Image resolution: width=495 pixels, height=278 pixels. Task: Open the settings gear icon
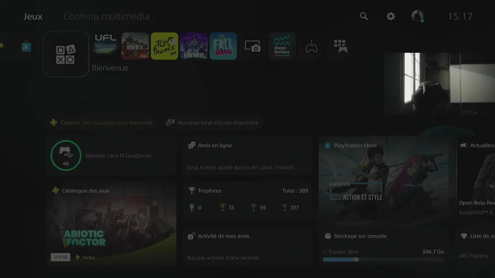pos(391,16)
